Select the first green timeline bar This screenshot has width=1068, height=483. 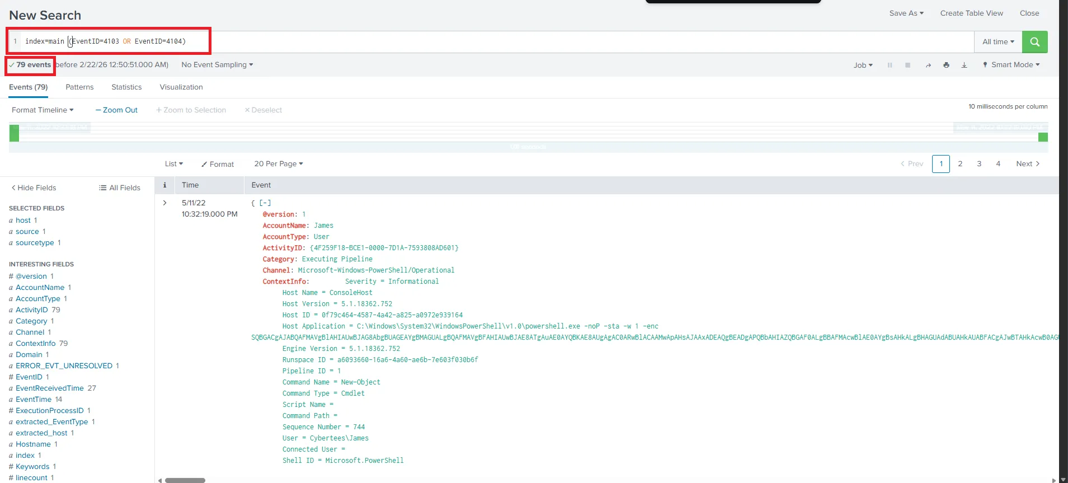coord(14,133)
